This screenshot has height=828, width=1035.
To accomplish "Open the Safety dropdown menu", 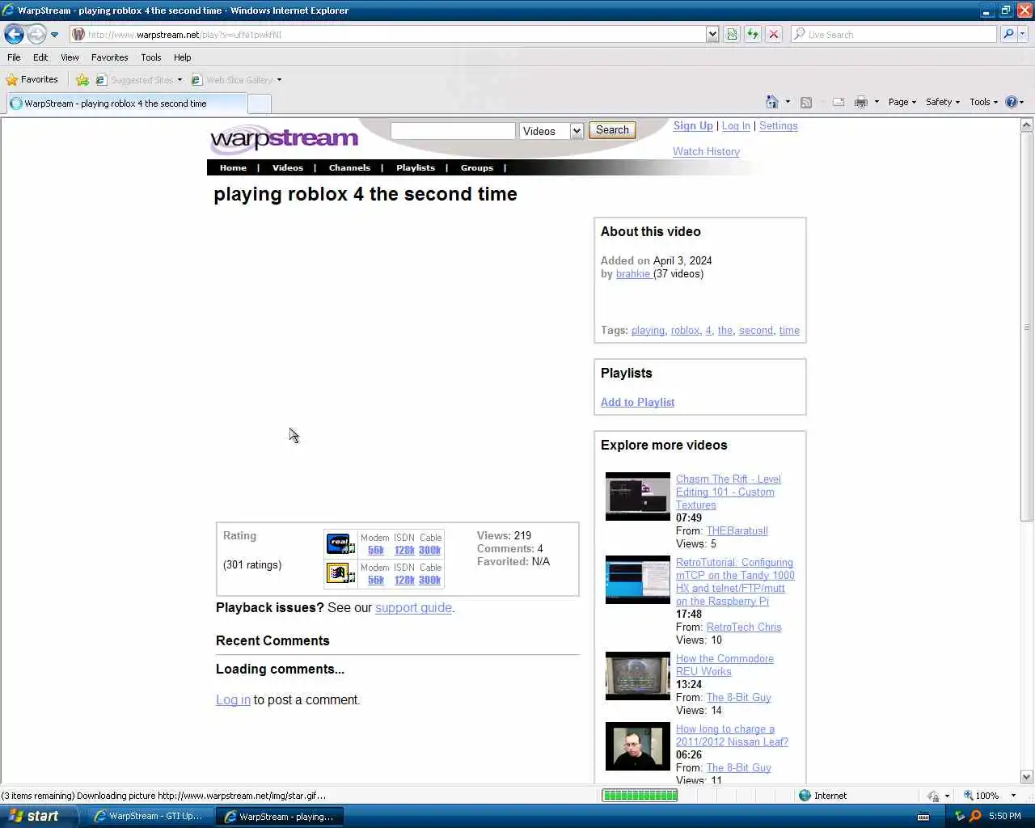I will coord(942,102).
